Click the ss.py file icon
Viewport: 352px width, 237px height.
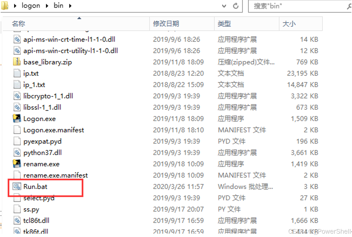17,209
